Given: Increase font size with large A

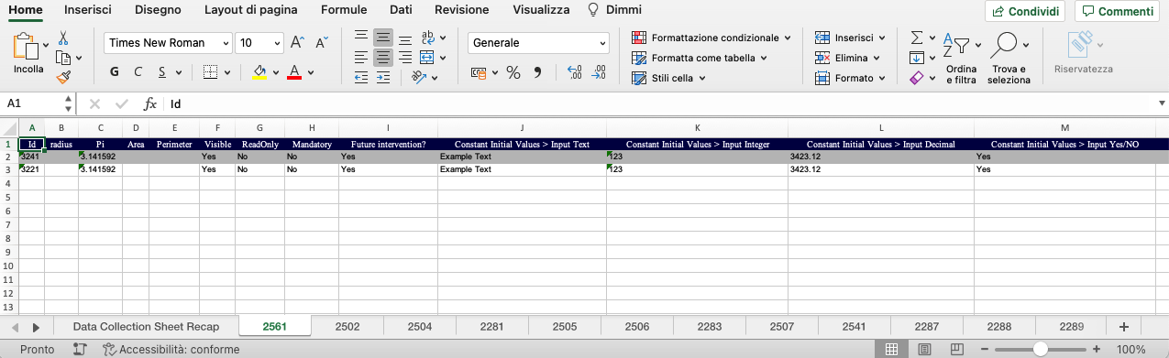Looking at the screenshot, I should pyautogui.click(x=297, y=43).
